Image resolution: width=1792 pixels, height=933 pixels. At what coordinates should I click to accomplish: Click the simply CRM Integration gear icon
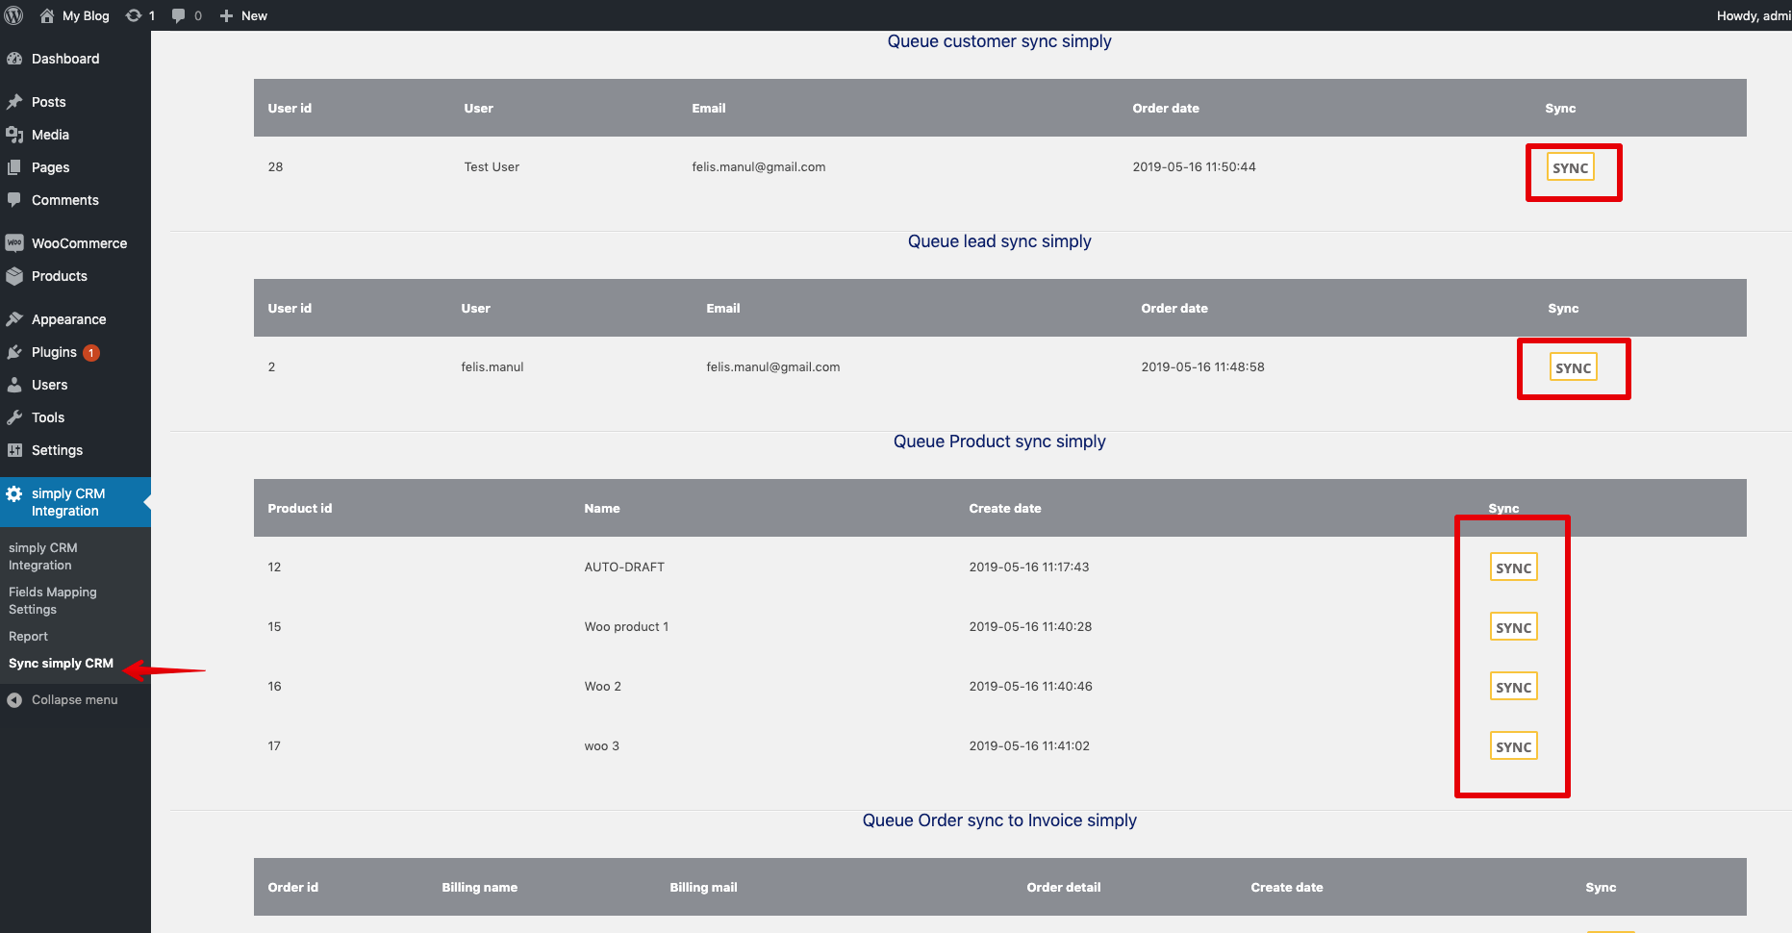(14, 493)
